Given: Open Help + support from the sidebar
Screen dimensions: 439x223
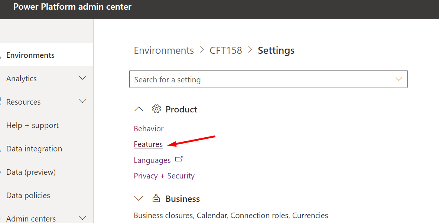Looking at the screenshot, I should 32,125.
